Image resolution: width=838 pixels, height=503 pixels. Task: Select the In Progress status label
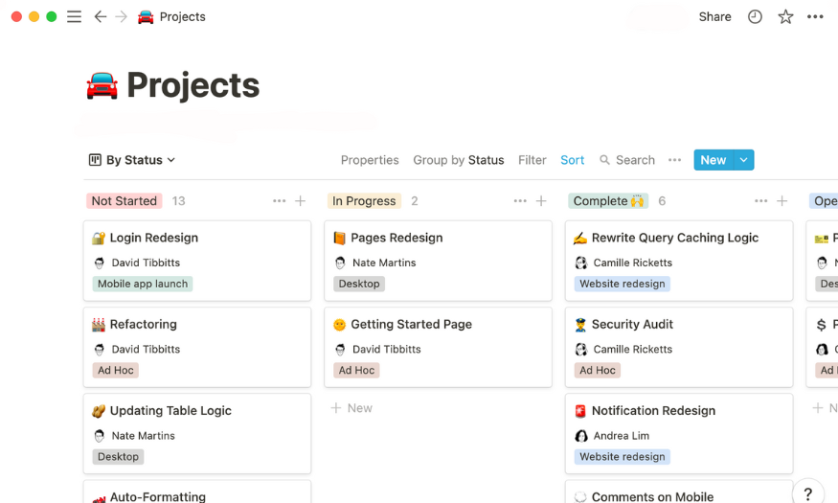[x=364, y=201]
